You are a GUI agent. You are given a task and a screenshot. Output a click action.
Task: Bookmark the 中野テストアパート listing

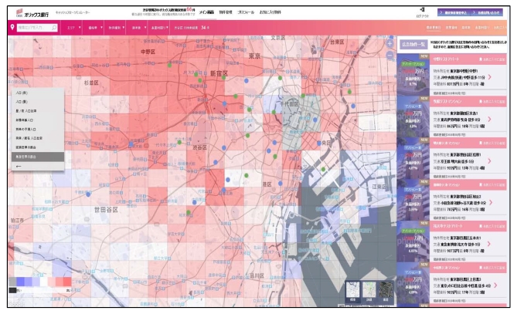(x=492, y=59)
